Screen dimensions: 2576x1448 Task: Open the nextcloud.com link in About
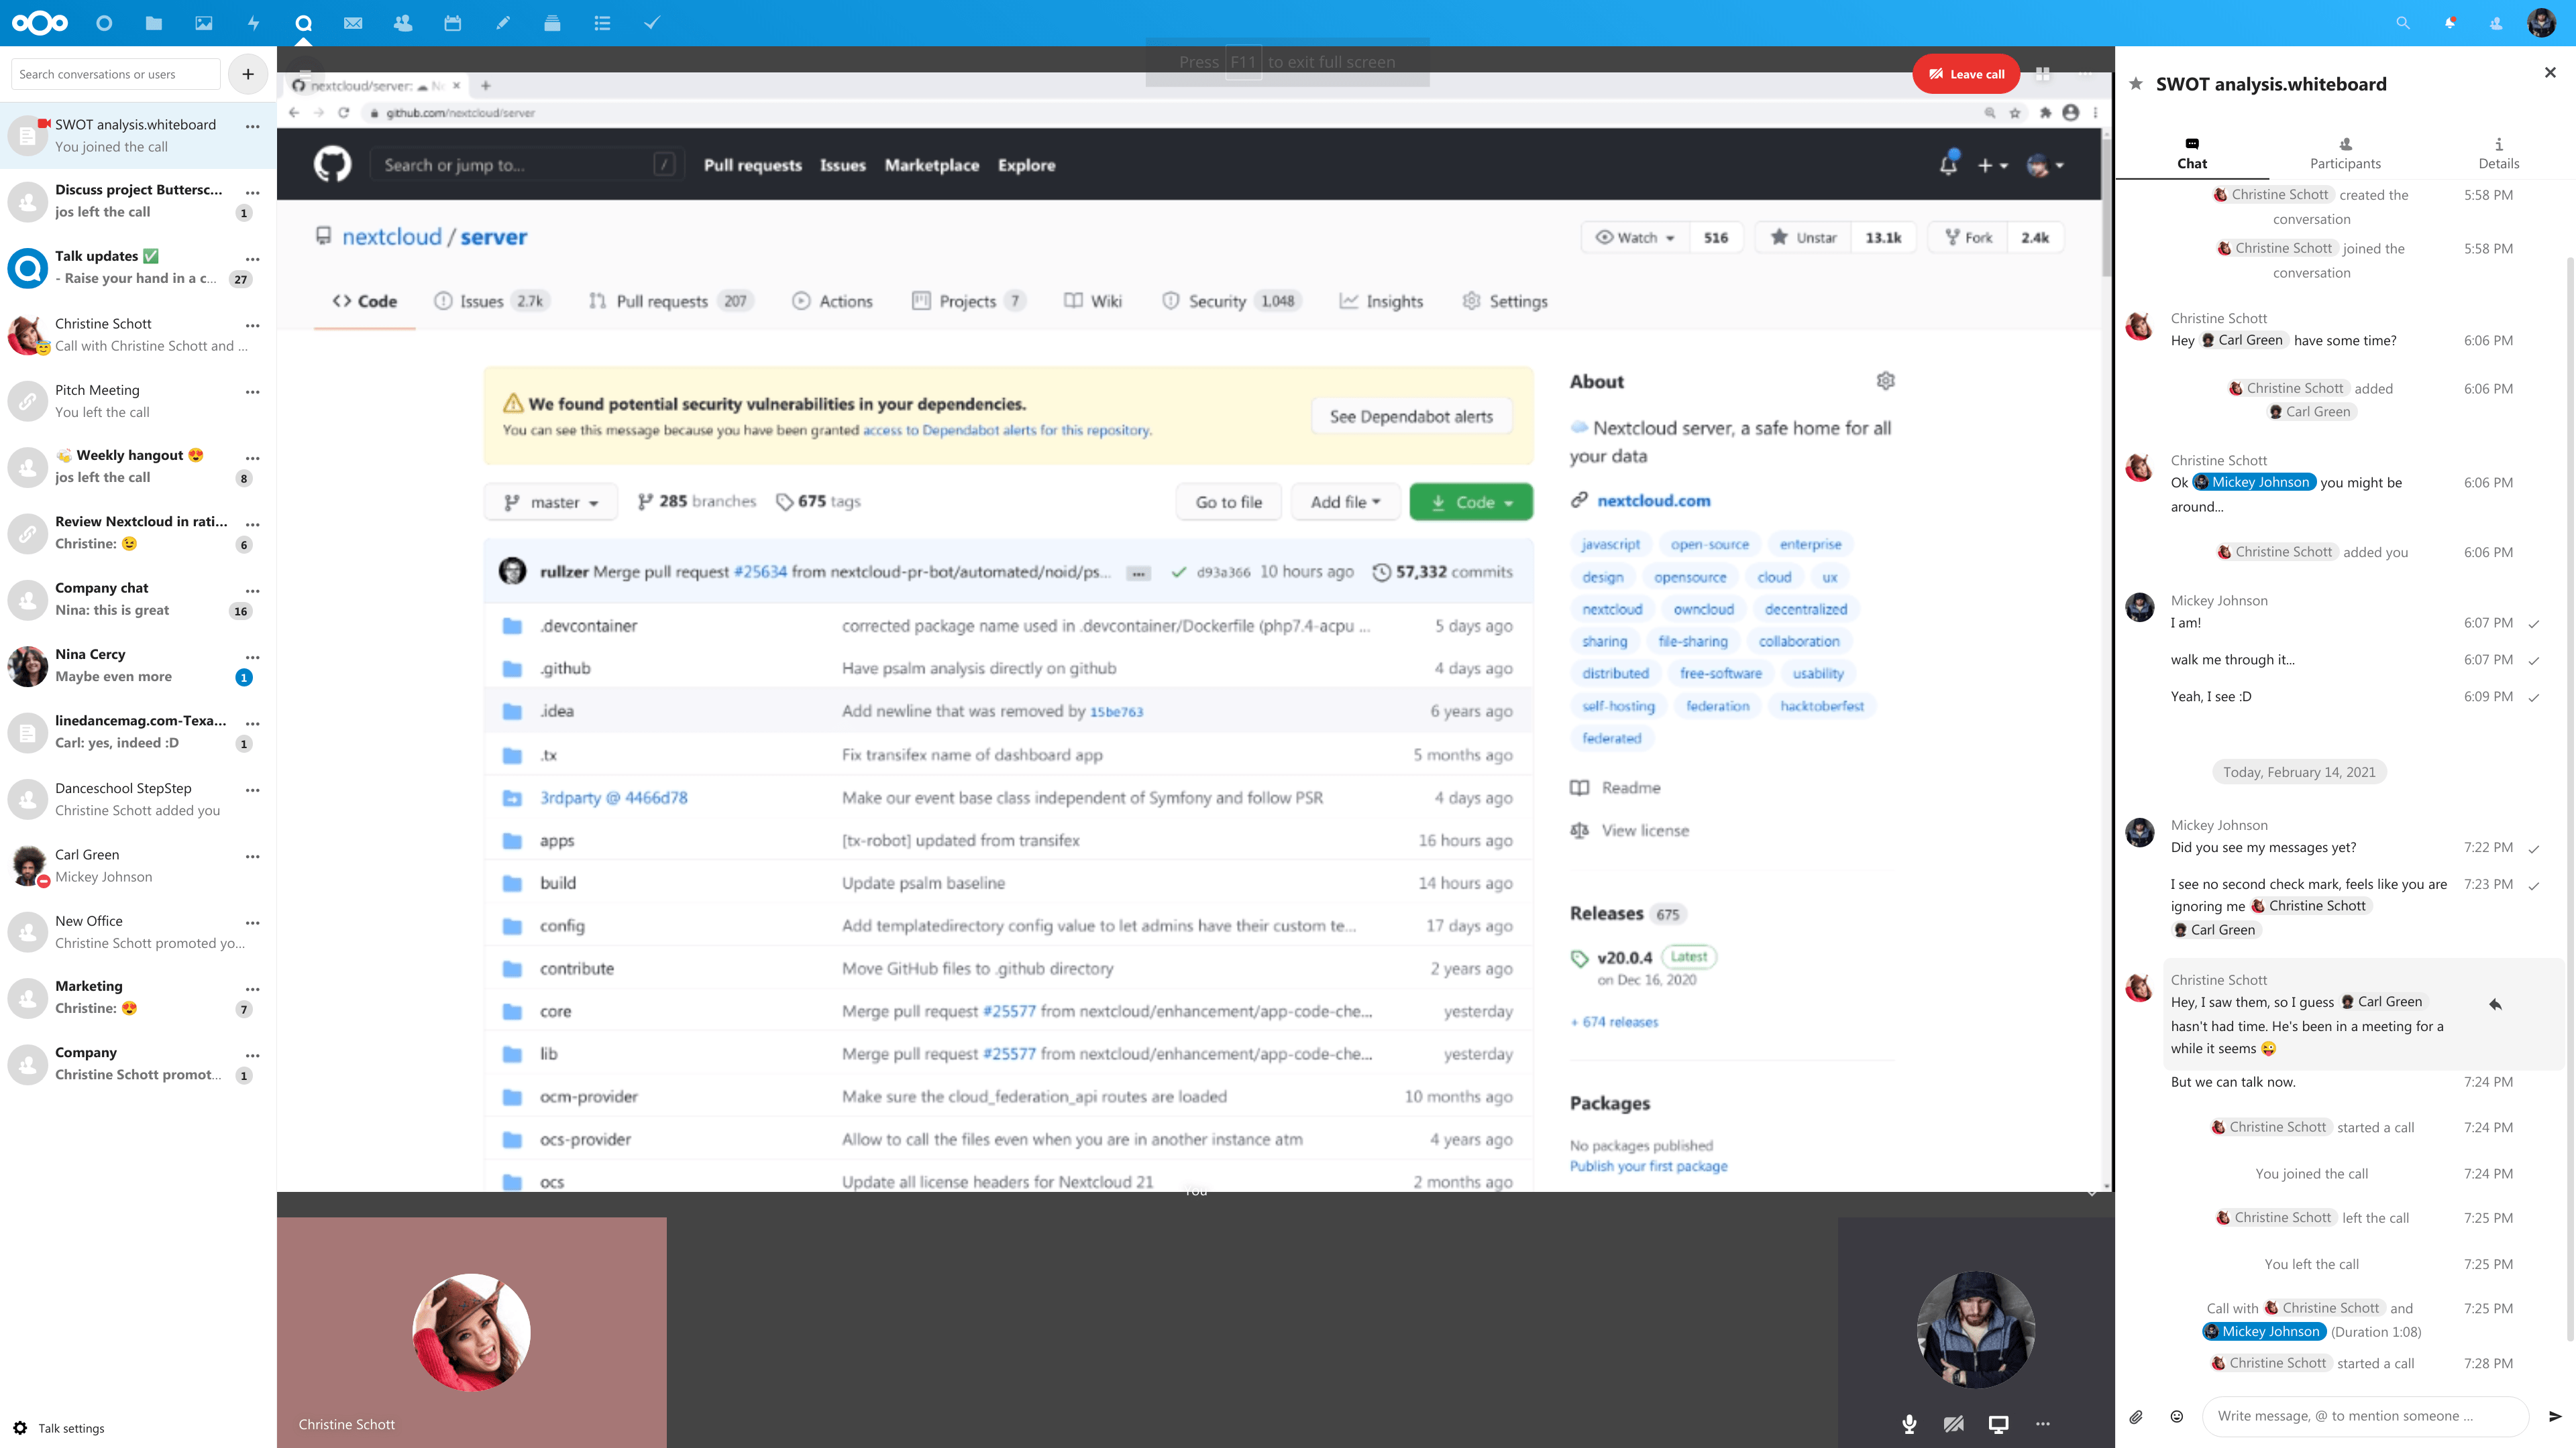(x=1653, y=501)
